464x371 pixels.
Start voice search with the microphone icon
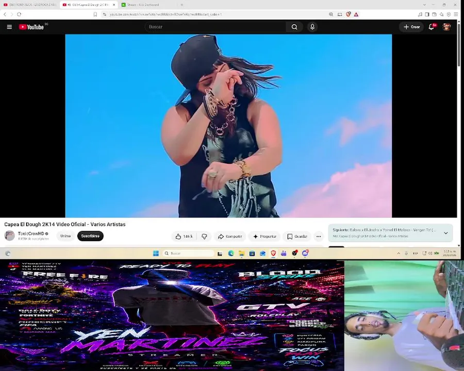tap(312, 27)
